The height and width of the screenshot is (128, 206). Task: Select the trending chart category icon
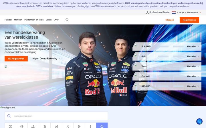(22, 126)
